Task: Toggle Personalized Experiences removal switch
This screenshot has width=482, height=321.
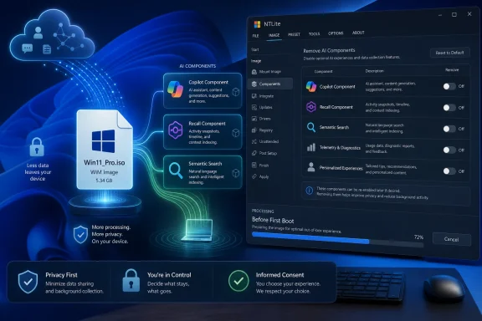Action: 449,171
